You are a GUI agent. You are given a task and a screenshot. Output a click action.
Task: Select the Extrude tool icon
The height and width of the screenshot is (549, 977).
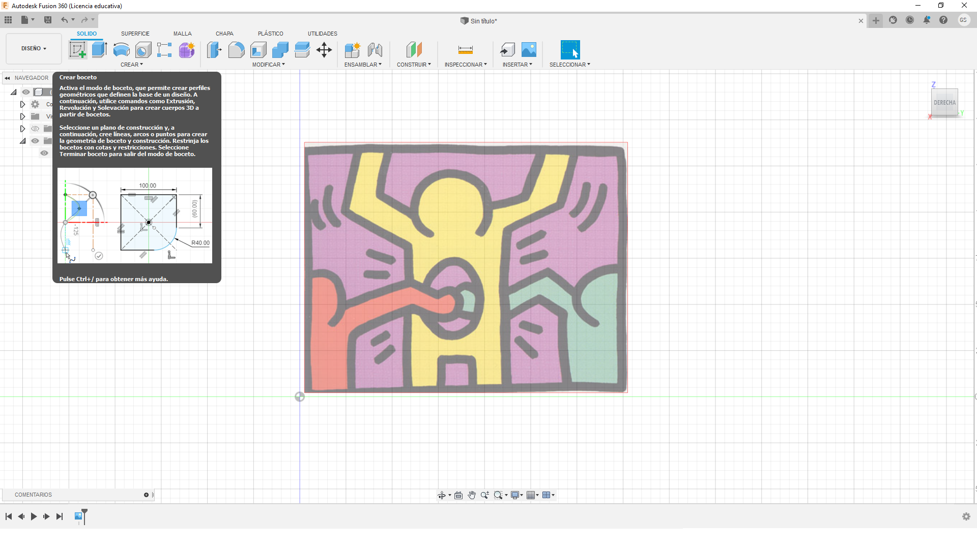click(99, 50)
